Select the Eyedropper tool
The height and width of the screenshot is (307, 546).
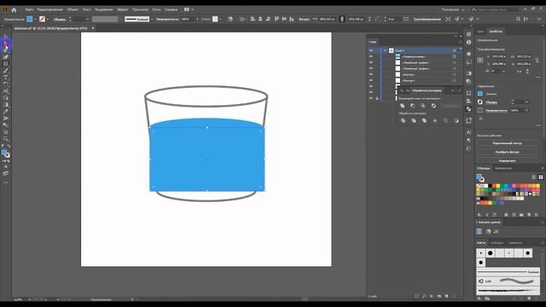pos(6,112)
